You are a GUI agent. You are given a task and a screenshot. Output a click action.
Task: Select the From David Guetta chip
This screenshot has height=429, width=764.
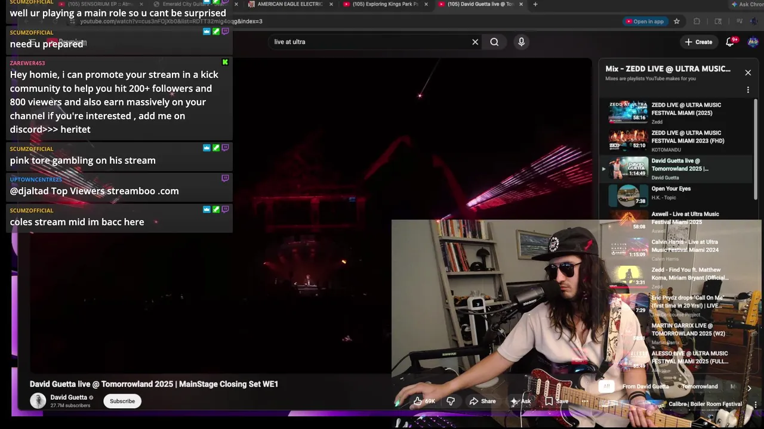[645, 387]
